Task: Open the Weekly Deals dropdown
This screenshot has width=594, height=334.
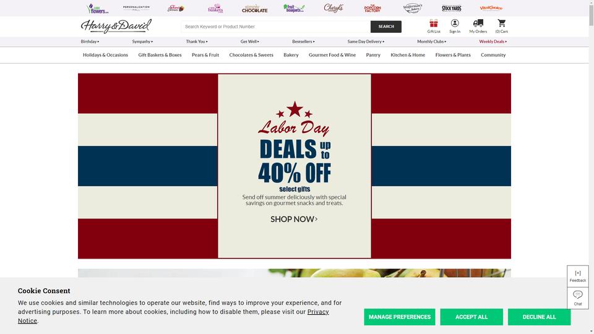Action: click(493, 41)
